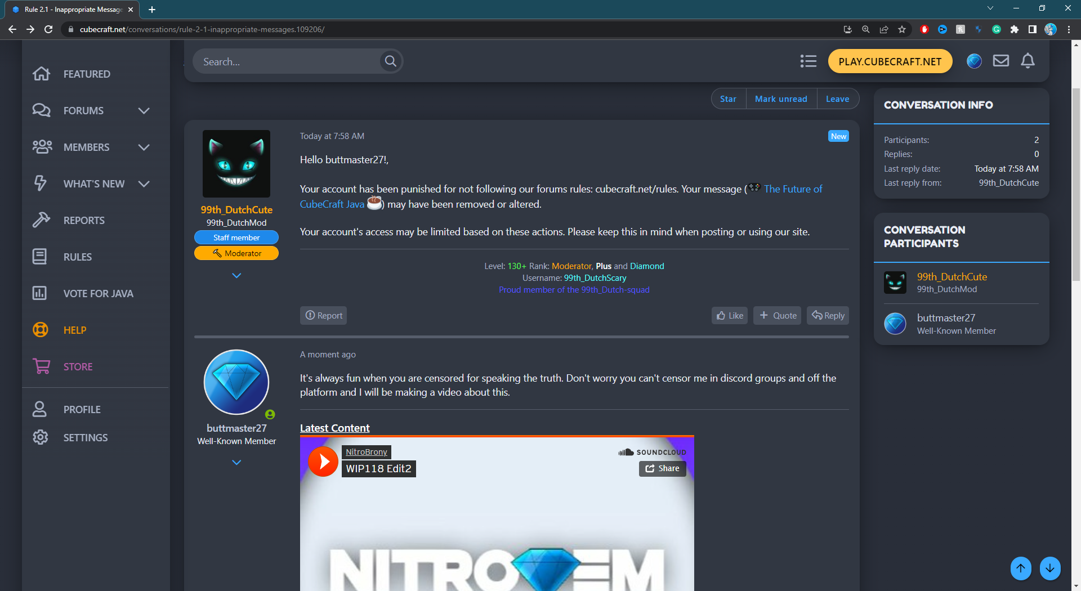Open 99th_DutchCute cat avatar in post
Viewport: 1081px width, 591px height.
(x=236, y=164)
